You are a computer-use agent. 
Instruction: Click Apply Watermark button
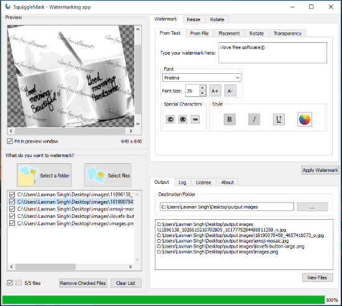[320, 170]
